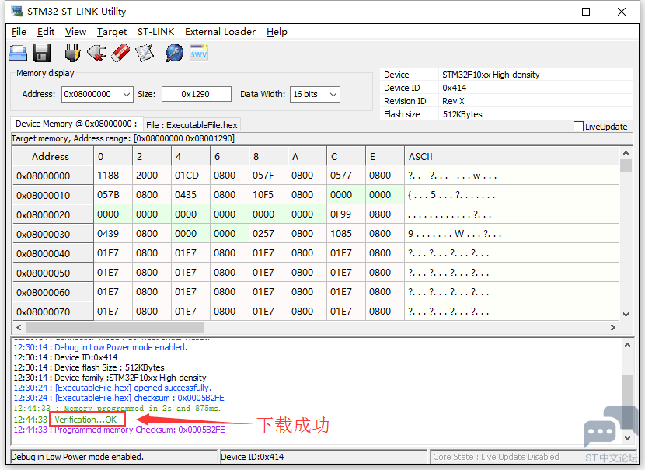
Task: Click the Full chip erase eraser icon
Action: tap(120, 53)
